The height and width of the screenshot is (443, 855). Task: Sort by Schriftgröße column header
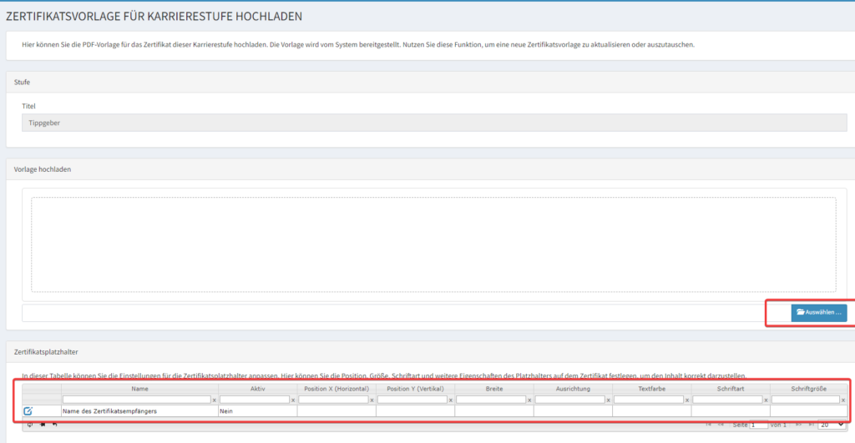pos(808,389)
